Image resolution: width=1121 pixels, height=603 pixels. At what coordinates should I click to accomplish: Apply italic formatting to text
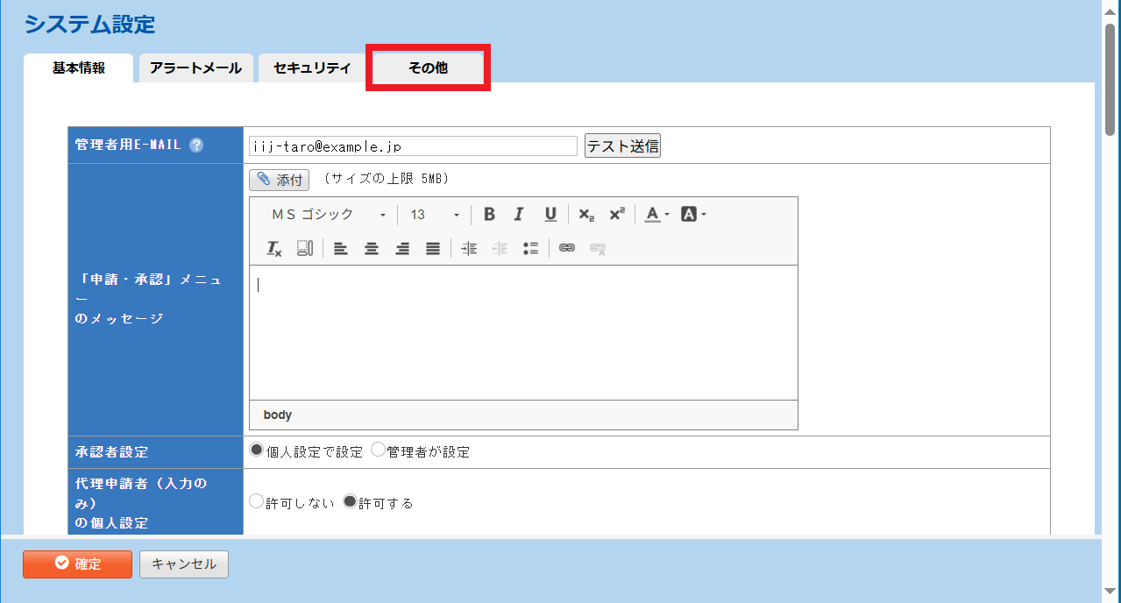[519, 215]
